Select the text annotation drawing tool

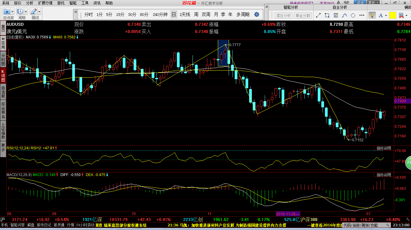pyautogui.click(x=336, y=15)
